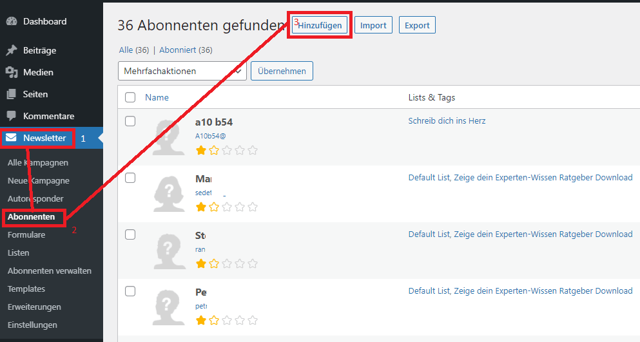Click the first star of a10 b54 rating
This screenshot has height=342, width=640.
tap(201, 150)
